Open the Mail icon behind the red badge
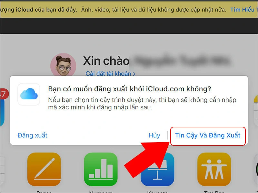Screen dimensions: 258x193 pyautogui.click(x=2, y=112)
